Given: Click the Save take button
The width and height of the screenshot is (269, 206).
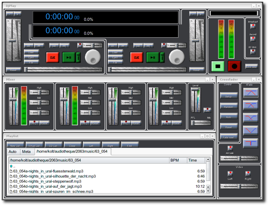Looking at the screenshot, I should pyautogui.click(x=252, y=67).
